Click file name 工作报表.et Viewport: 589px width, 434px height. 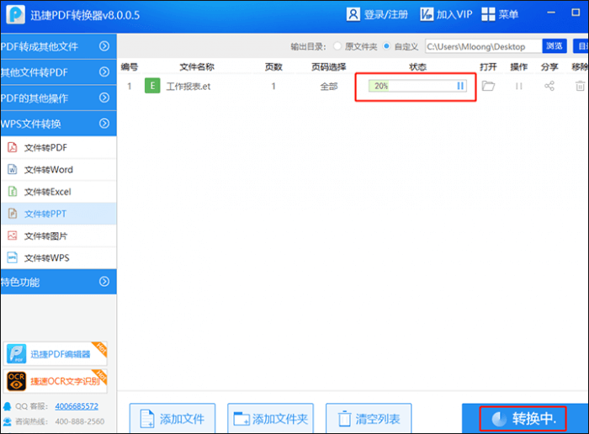pos(188,87)
